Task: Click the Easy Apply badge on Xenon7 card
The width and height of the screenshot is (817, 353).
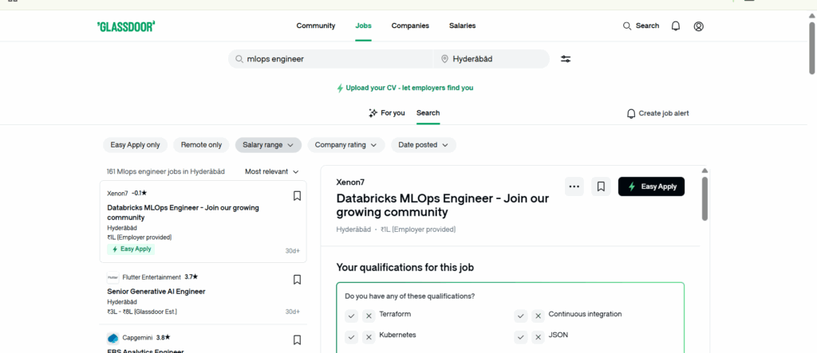Action: click(x=131, y=249)
